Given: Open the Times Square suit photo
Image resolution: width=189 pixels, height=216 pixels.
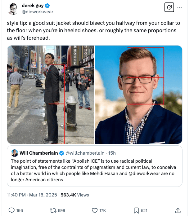Looking at the screenshot, I should pyautogui.click(x=51, y=95).
